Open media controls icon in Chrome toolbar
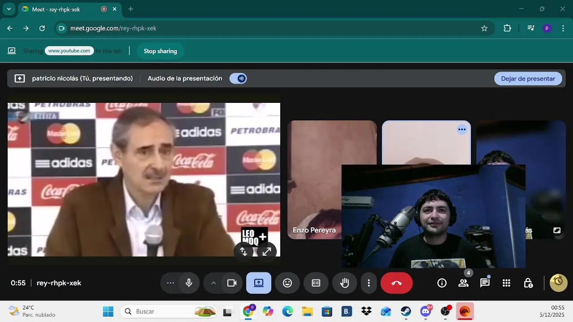 coord(531,28)
